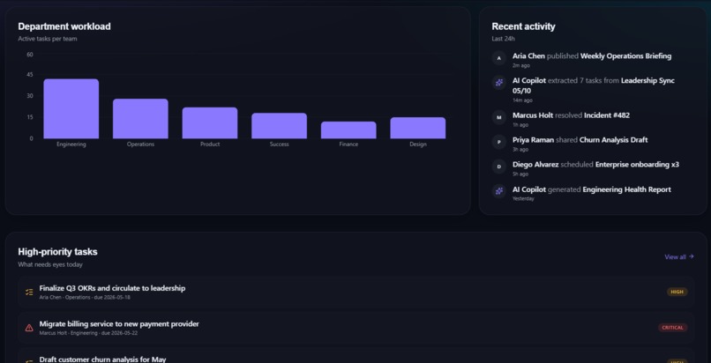Image resolution: width=711 pixels, height=363 pixels.
Task: Click '2m ago' timestamp under Aria Chen
Action: (x=521, y=65)
